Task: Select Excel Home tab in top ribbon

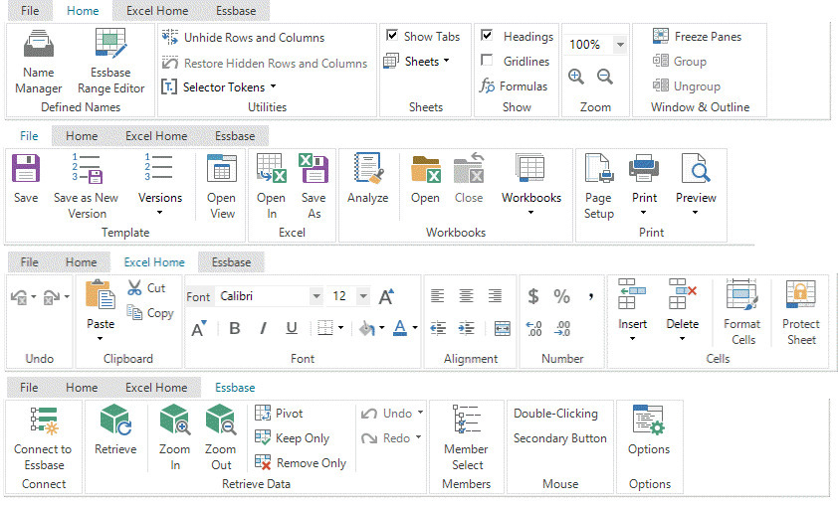Action: click(157, 11)
